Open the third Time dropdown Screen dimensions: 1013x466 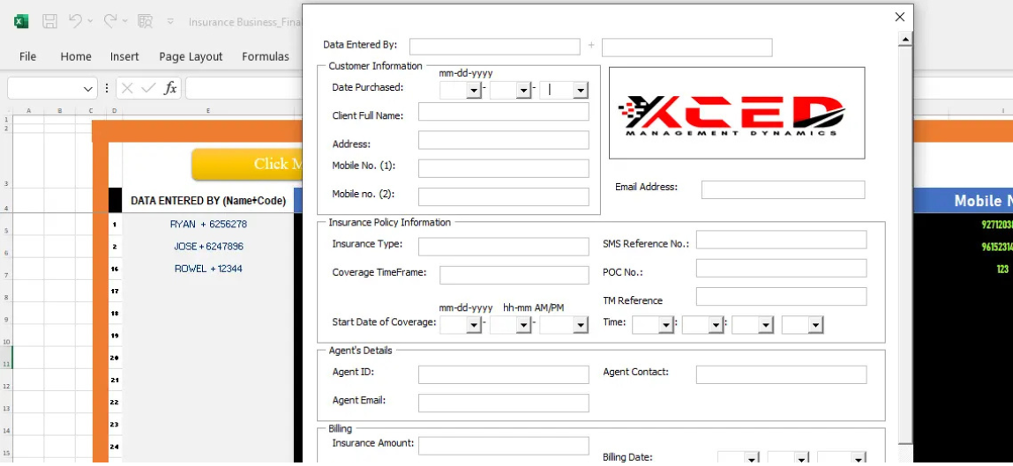click(x=766, y=325)
